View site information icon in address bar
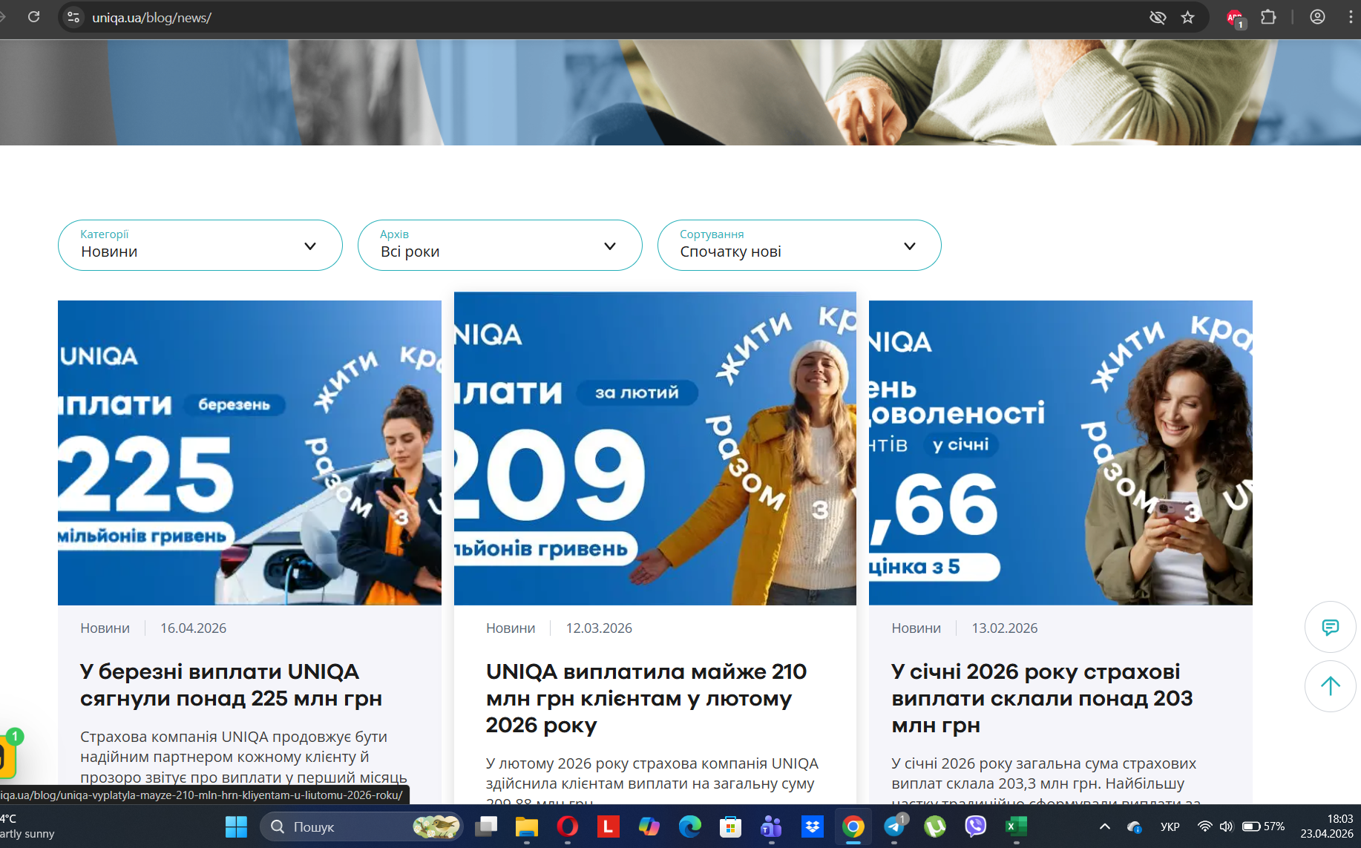Image resolution: width=1361 pixels, height=848 pixels. [73, 17]
